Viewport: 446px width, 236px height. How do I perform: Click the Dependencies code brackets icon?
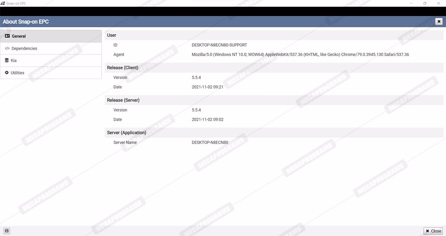(x=7, y=48)
